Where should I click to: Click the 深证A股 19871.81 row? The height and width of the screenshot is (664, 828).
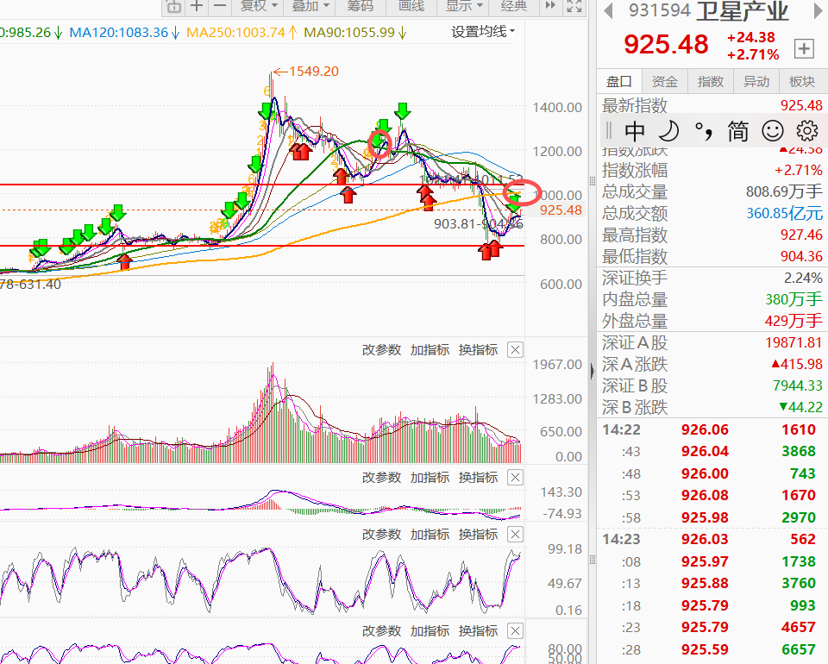pos(712,342)
